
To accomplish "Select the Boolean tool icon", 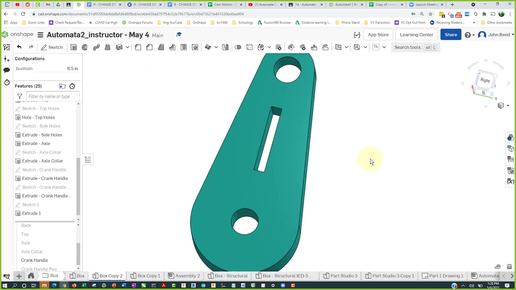I will coord(238,47).
